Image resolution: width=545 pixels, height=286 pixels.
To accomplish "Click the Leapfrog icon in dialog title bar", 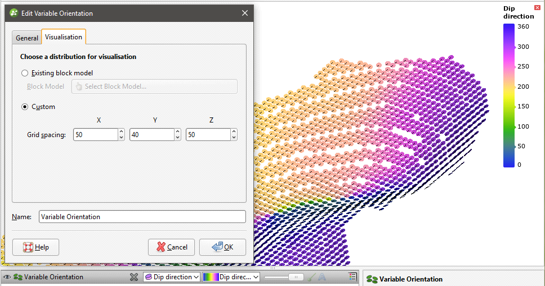I will (x=14, y=13).
